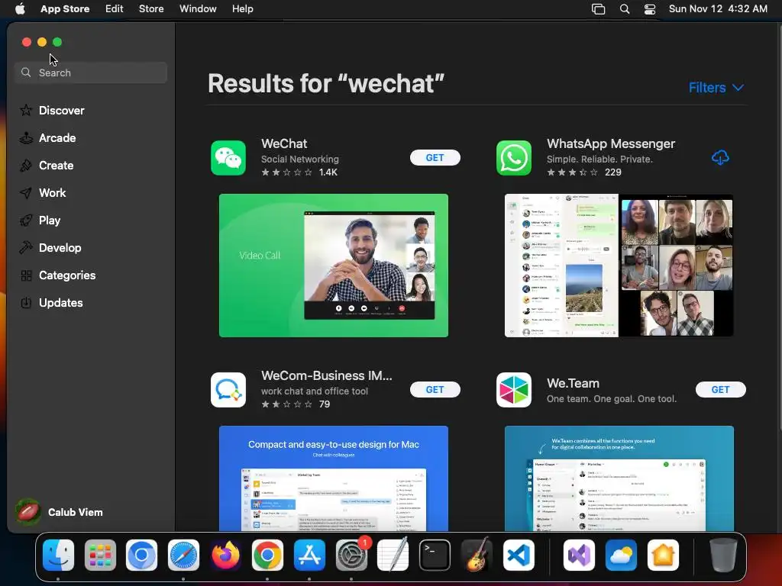Open the cloud weather app in the dock

click(x=621, y=555)
